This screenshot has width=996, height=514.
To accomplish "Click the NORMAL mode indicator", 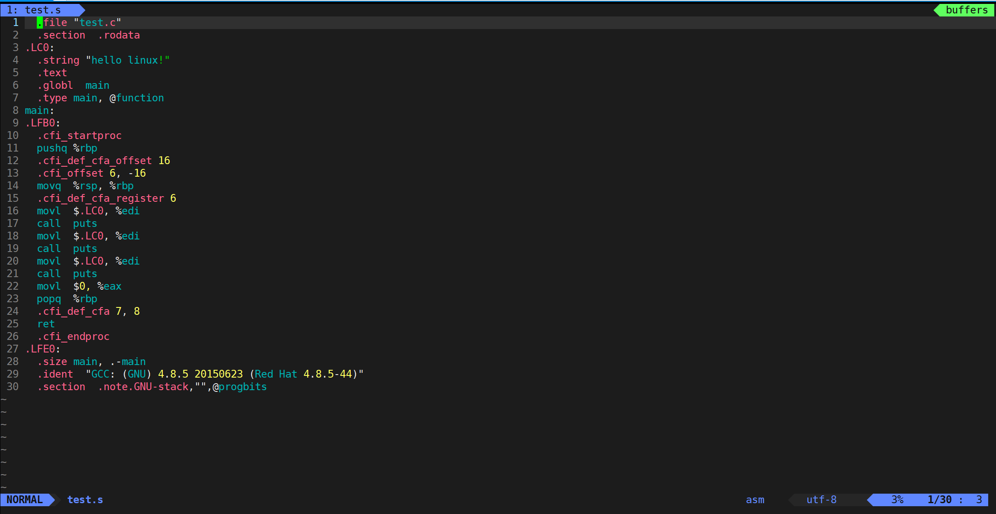I will [25, 500].
